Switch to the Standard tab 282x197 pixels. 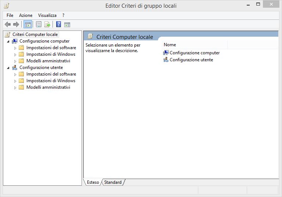point(113,182)
